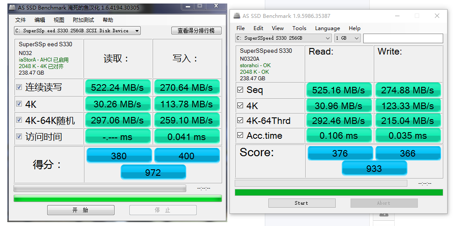Click the 292.46 MB/s 4K-64Thrd read result
Image resolution: width=455 pixels, height=226 pixels.
coord(339,120)
